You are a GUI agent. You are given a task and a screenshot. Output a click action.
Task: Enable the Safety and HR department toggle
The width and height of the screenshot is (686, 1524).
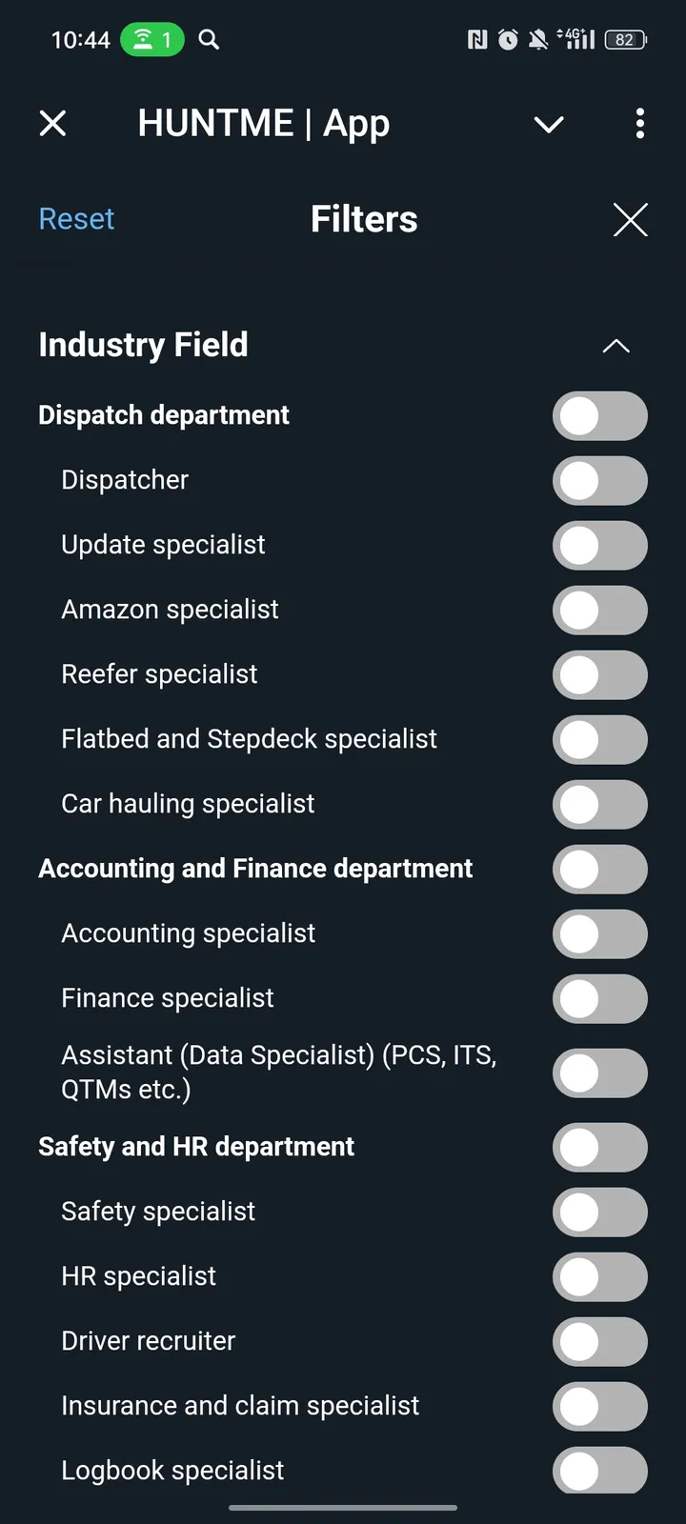(600, 1147)
